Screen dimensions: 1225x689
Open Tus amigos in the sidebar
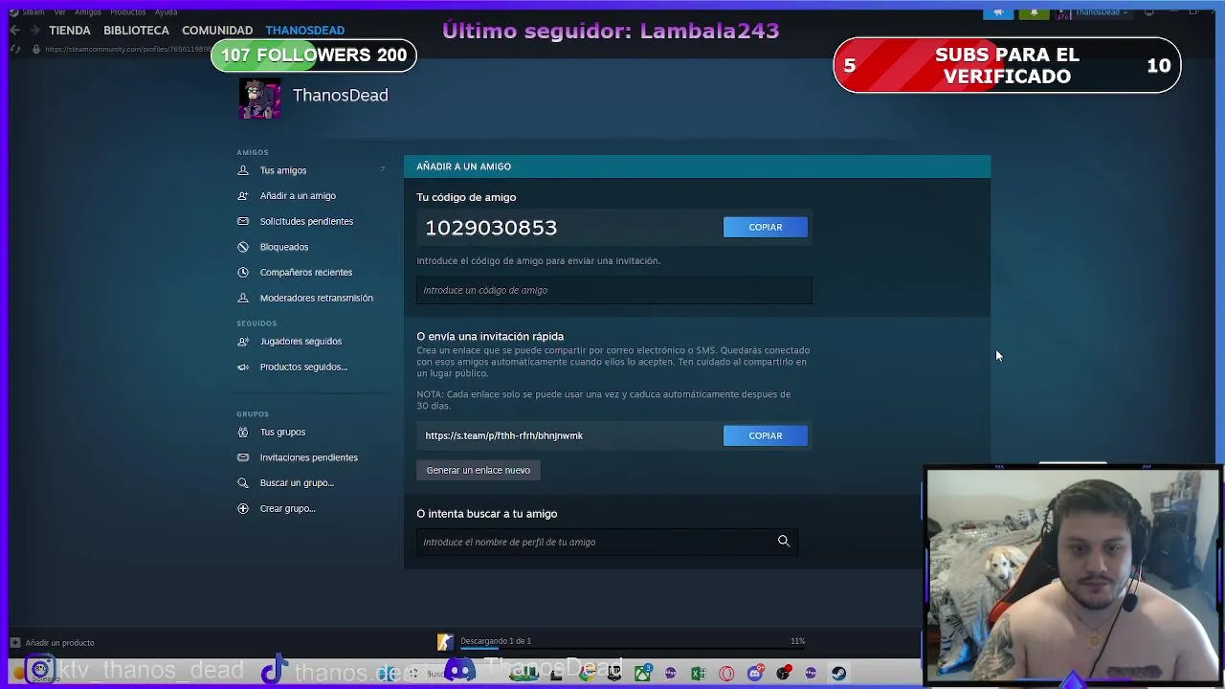pyautogui.click(x=283, y=170)
